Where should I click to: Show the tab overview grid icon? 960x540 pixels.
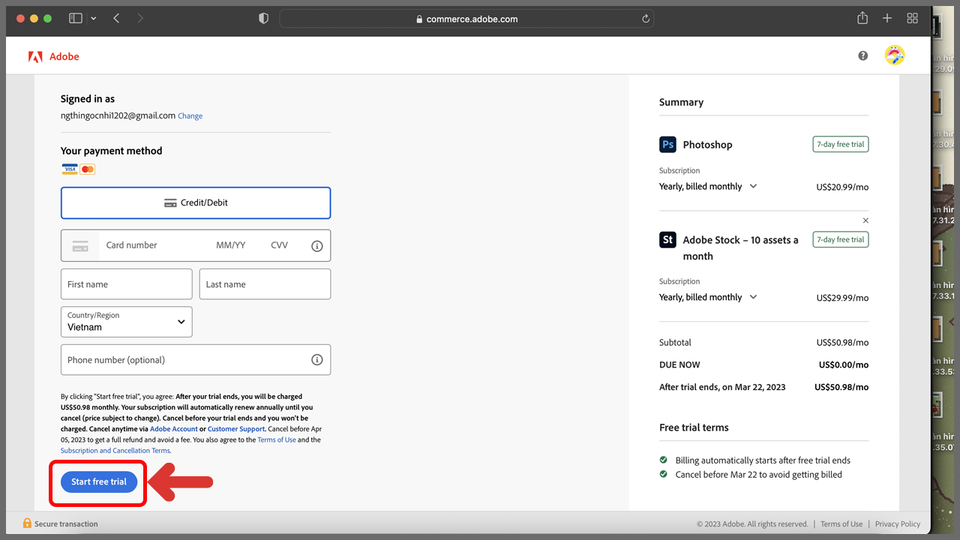click(913, 18)
